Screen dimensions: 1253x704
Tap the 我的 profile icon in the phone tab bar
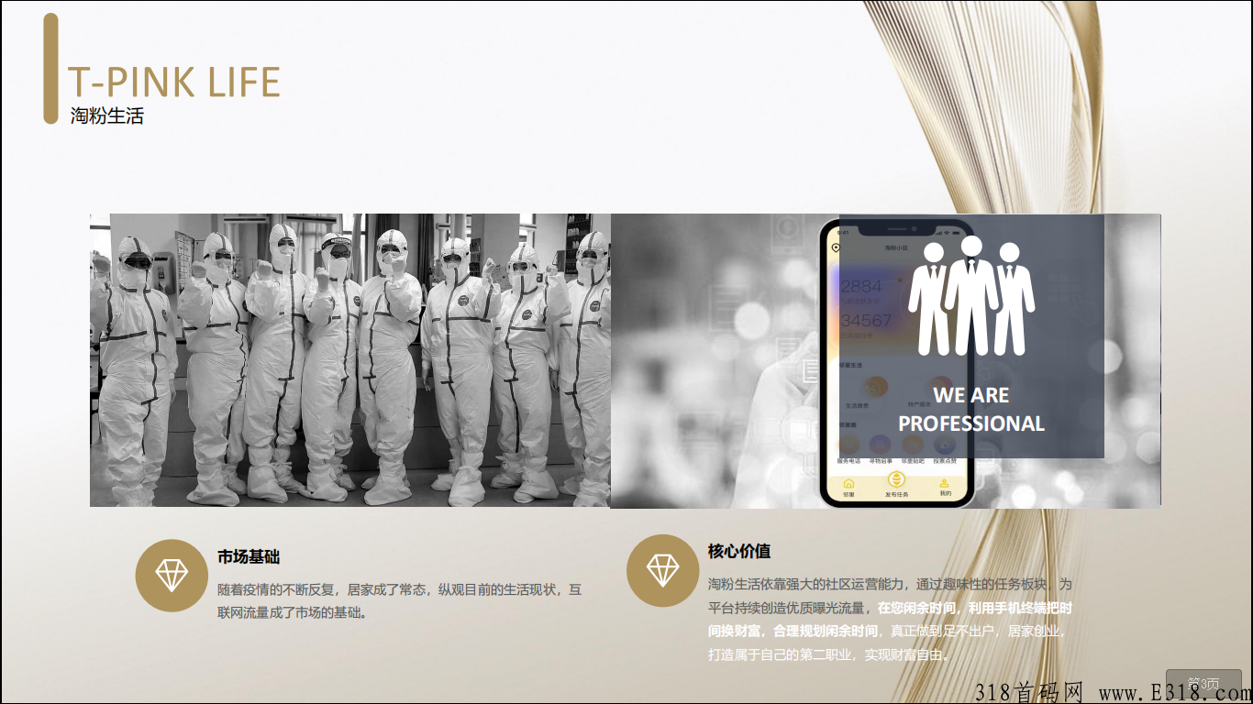click(944, 483)
